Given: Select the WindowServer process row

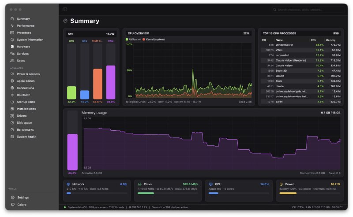Looking at the screenshot, I should click(x=301, y=45).
